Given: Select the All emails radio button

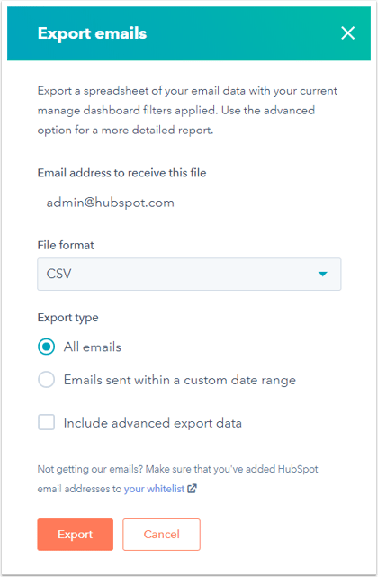Looking at the screenshot, I should (x=47, y=347).
